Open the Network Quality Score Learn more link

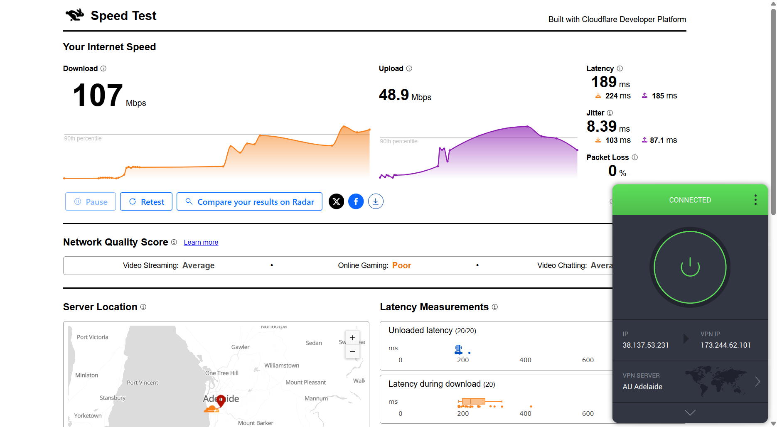pyautogui.click(x=201, y=242)
